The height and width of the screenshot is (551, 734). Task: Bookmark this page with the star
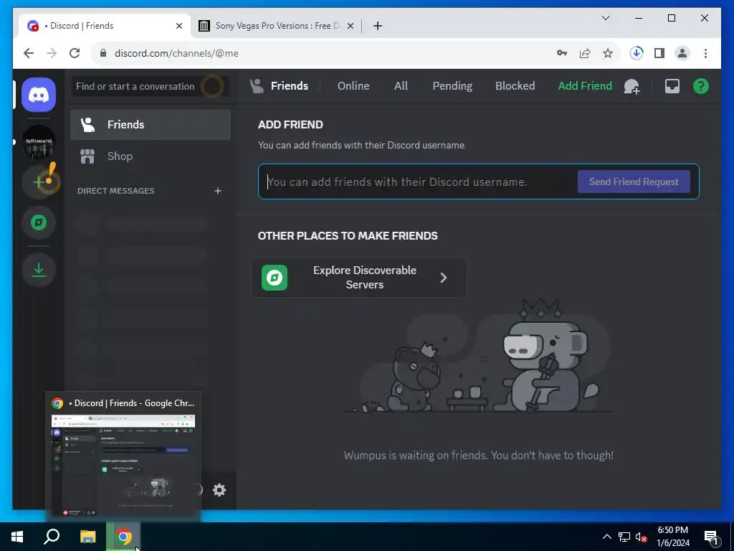(608, 53)
